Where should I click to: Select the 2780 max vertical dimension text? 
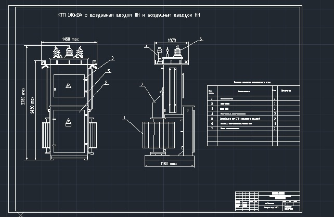pos(23,96)
